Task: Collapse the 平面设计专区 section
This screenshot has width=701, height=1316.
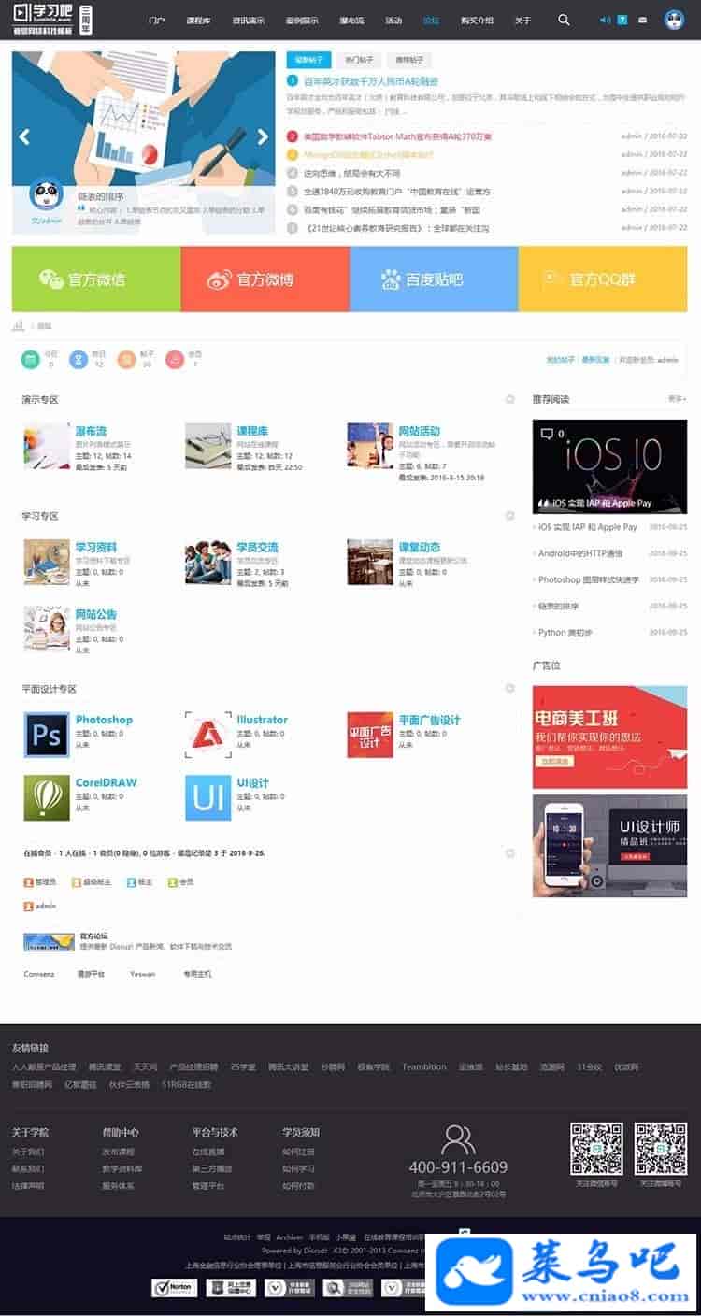Action: (510, 689)
